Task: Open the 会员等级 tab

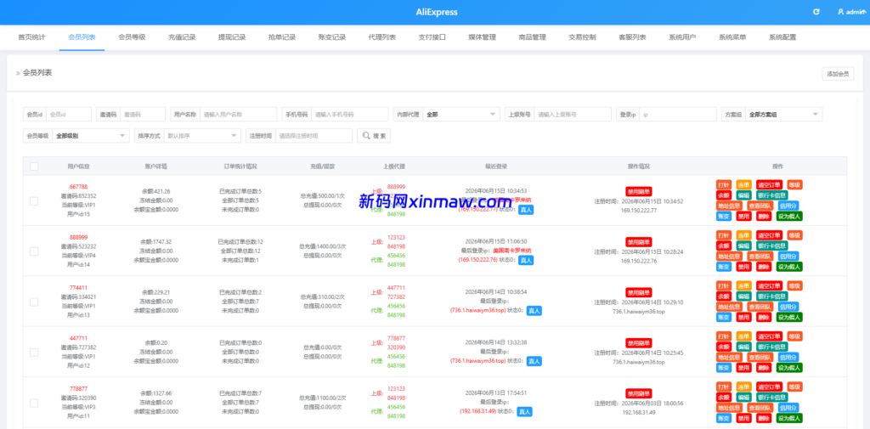Action: 132,37
